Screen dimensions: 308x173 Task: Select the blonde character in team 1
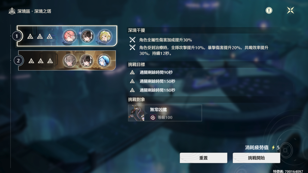click(x=105, y=36)
